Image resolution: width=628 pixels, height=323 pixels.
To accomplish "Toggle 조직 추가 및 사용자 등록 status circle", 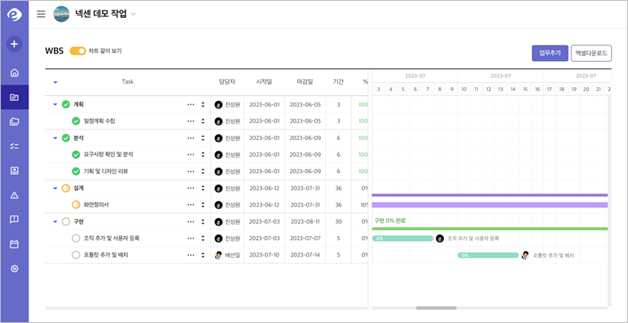I will (76, 238).
